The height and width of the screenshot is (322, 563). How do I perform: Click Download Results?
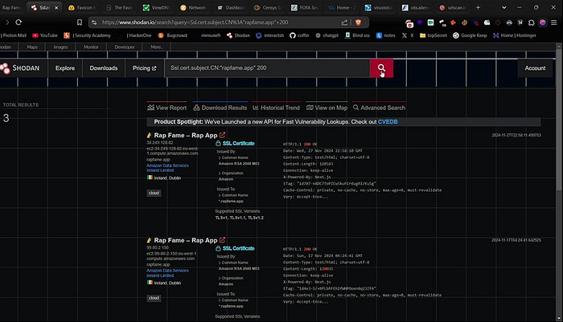tap(220, 108)
